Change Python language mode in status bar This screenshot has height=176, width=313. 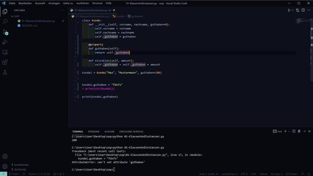[x=264, y=174]
